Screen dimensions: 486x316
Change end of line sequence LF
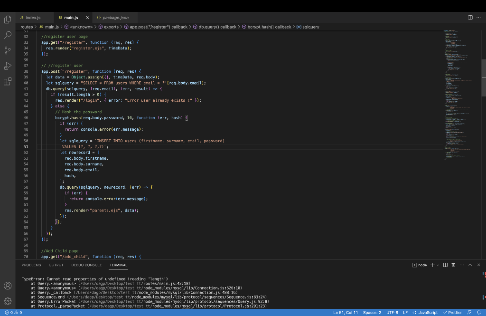tap(405, 313)
